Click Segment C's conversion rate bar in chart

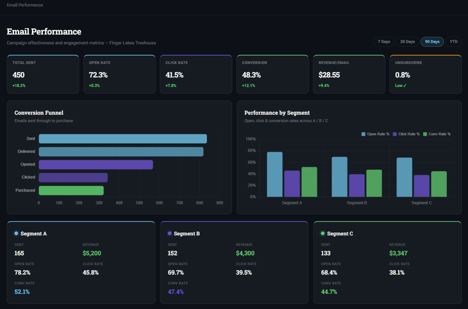pos(439,184)
